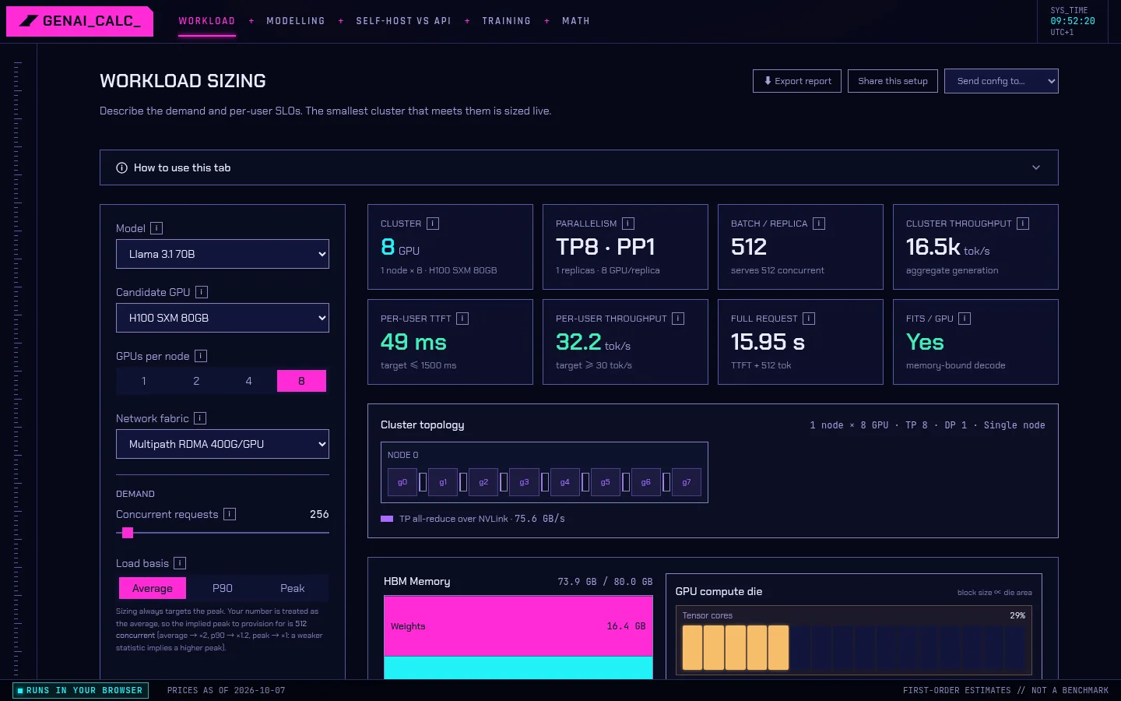The width and height of the screenshot is (1121, 701).
Task: Show info for the CLUSTER card
Action: [433, 224]
